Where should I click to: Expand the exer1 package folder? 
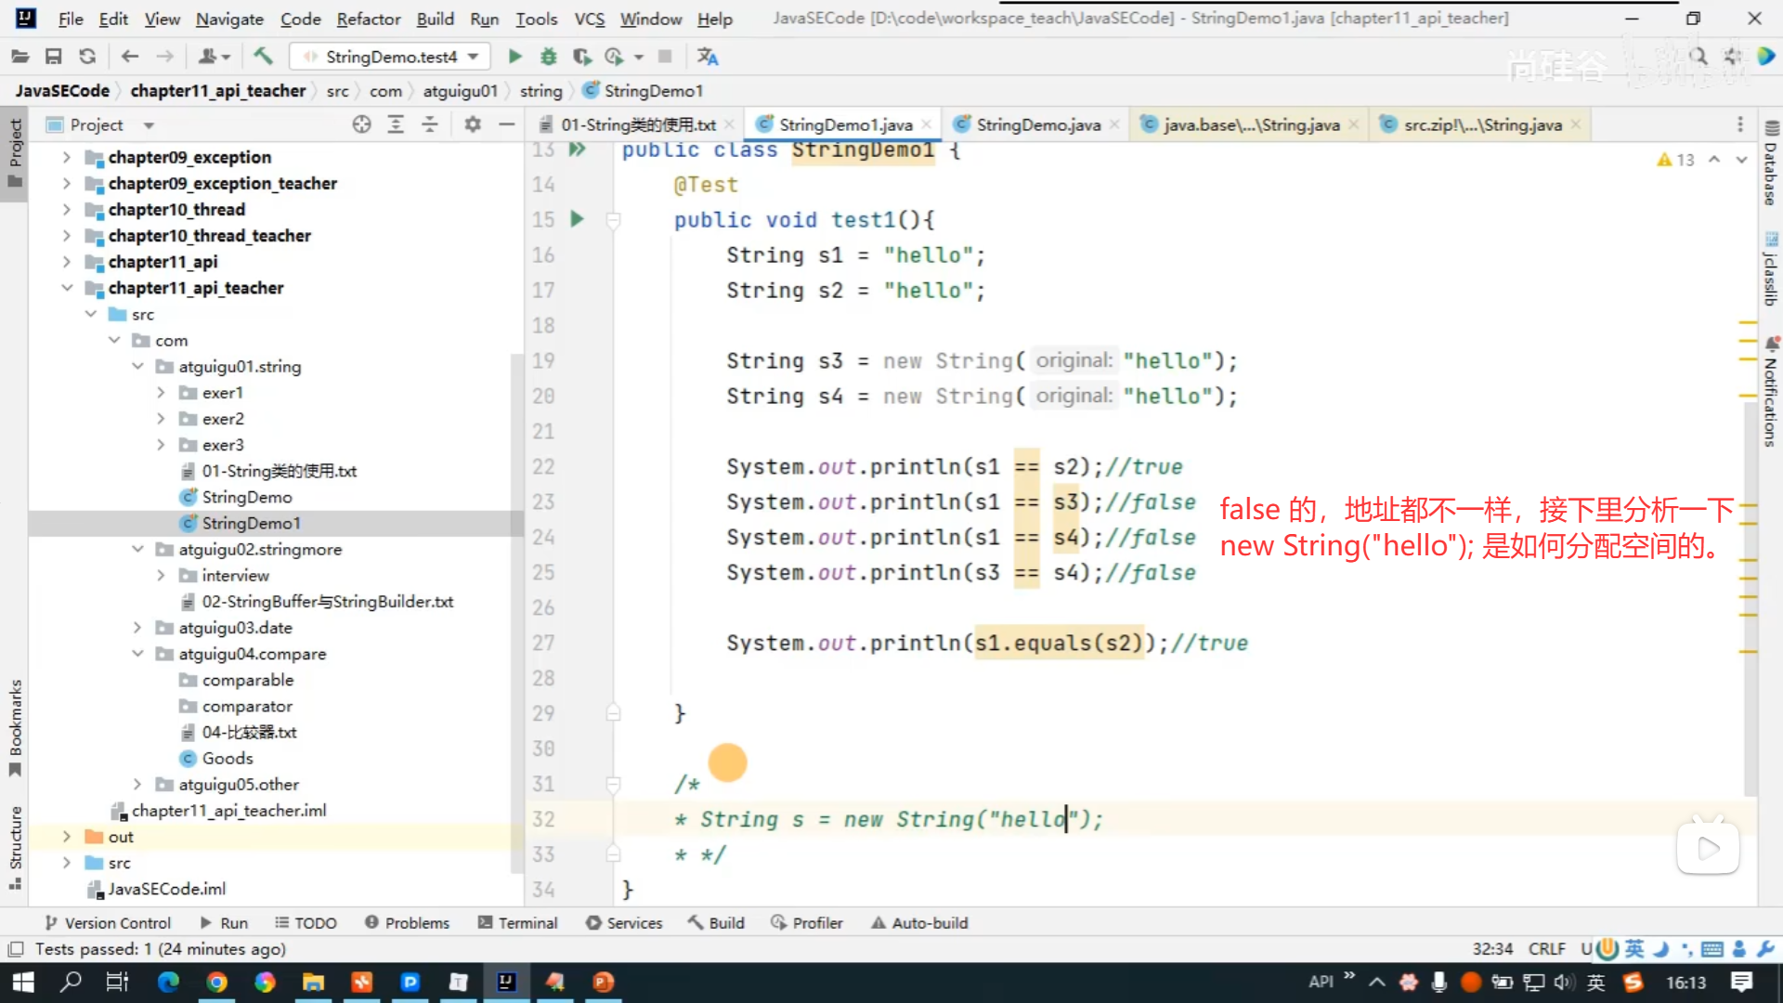click(x=161, y=393)
